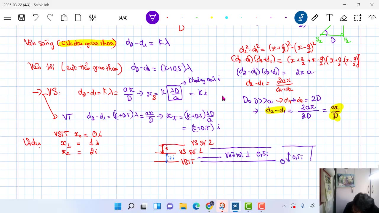Select the Text tool
The width and height of the screenshot is (379, 213).
pyautogui.click(x=329, y=18)
